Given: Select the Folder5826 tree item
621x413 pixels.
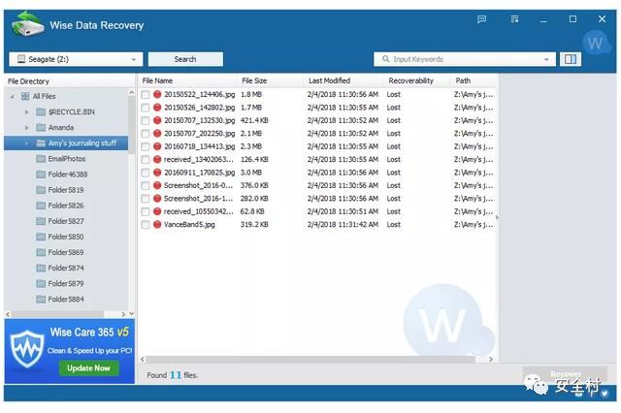Looking at the screenshot, I should pos(66,206).
